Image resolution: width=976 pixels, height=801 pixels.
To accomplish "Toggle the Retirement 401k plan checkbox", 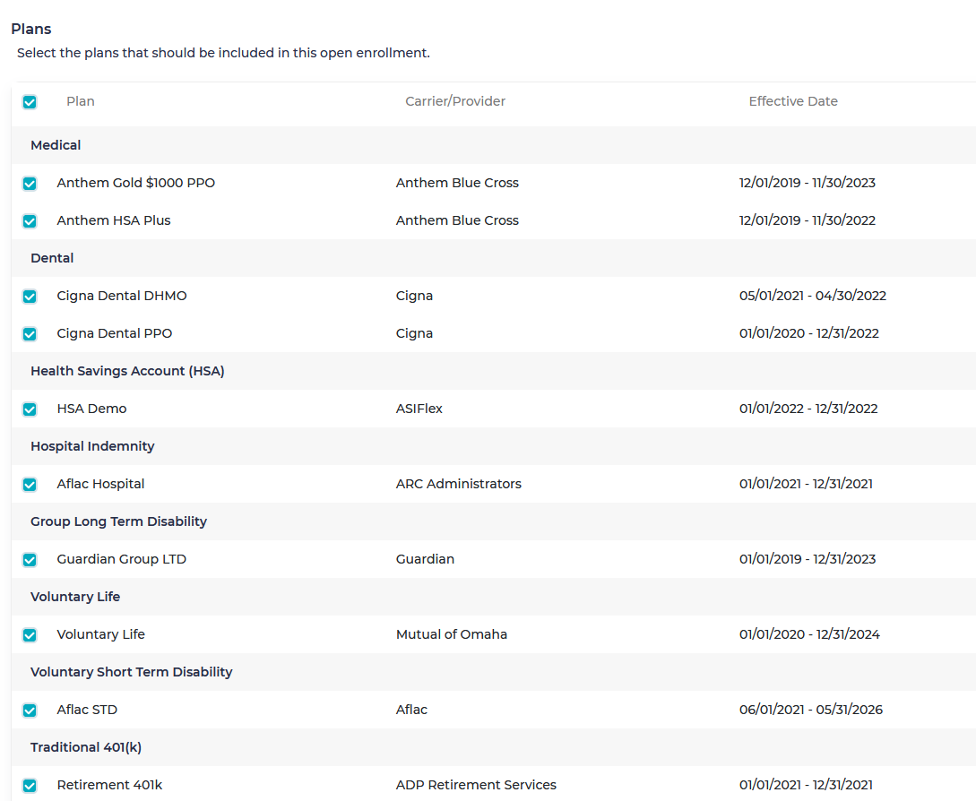I will tap(30, 785).
